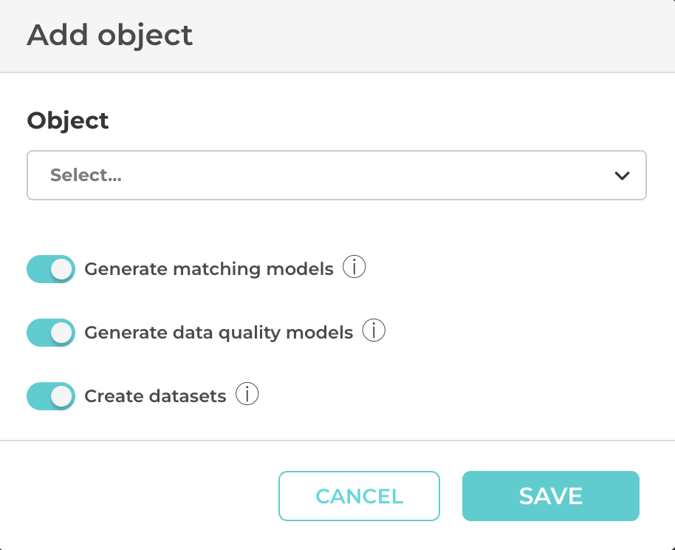Turn off the Generate data quality models switch
The height and width of the screenshot is (550, 675).
click(x=51, y=333)
